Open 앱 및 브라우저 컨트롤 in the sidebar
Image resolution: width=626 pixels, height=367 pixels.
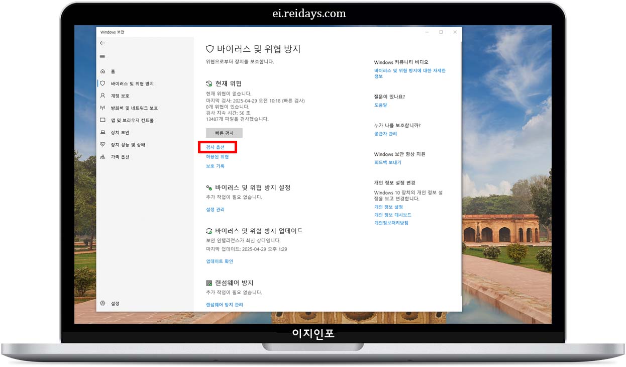point(132,120)
